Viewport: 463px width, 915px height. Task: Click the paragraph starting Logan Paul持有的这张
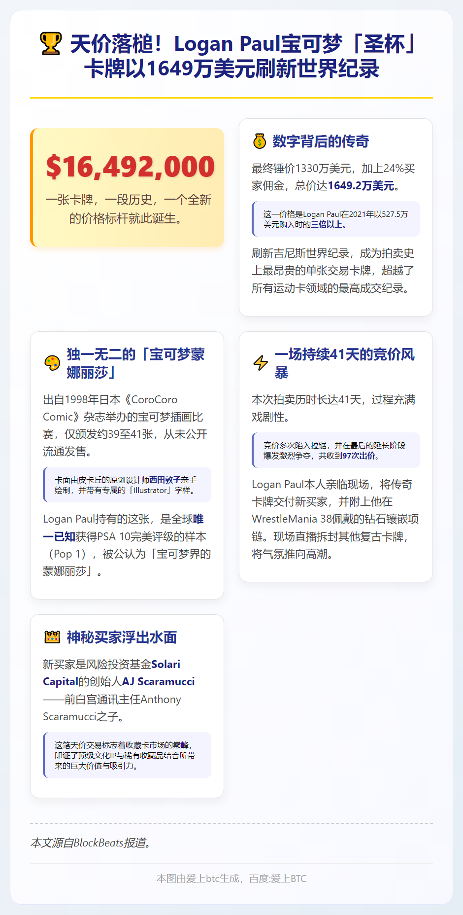pyautogui.click(x=127, y=545)
